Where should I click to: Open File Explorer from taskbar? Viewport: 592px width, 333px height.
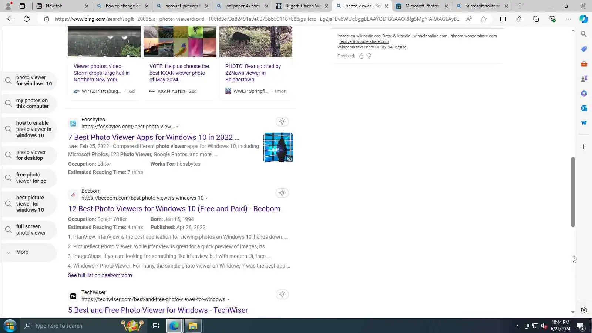193,326
